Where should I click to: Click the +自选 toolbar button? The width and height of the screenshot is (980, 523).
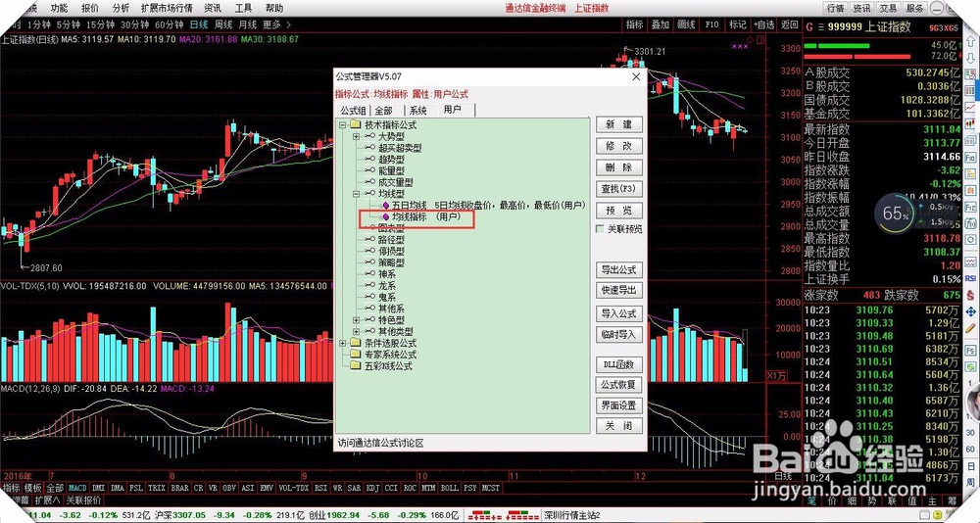click(x=764, y=25)
